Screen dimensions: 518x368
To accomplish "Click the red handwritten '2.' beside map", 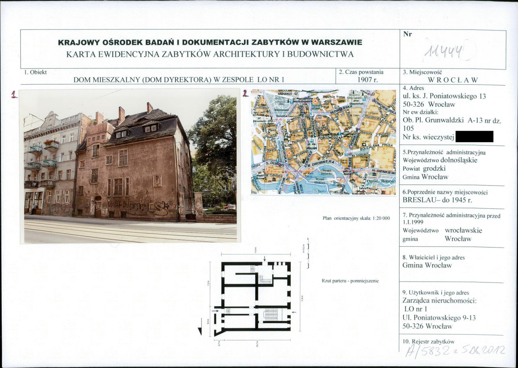I will click(245, 93).
